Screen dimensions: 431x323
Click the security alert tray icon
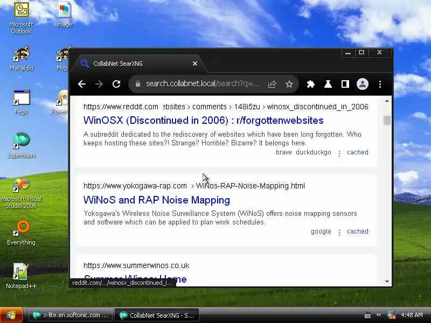(x=392, y=315)
